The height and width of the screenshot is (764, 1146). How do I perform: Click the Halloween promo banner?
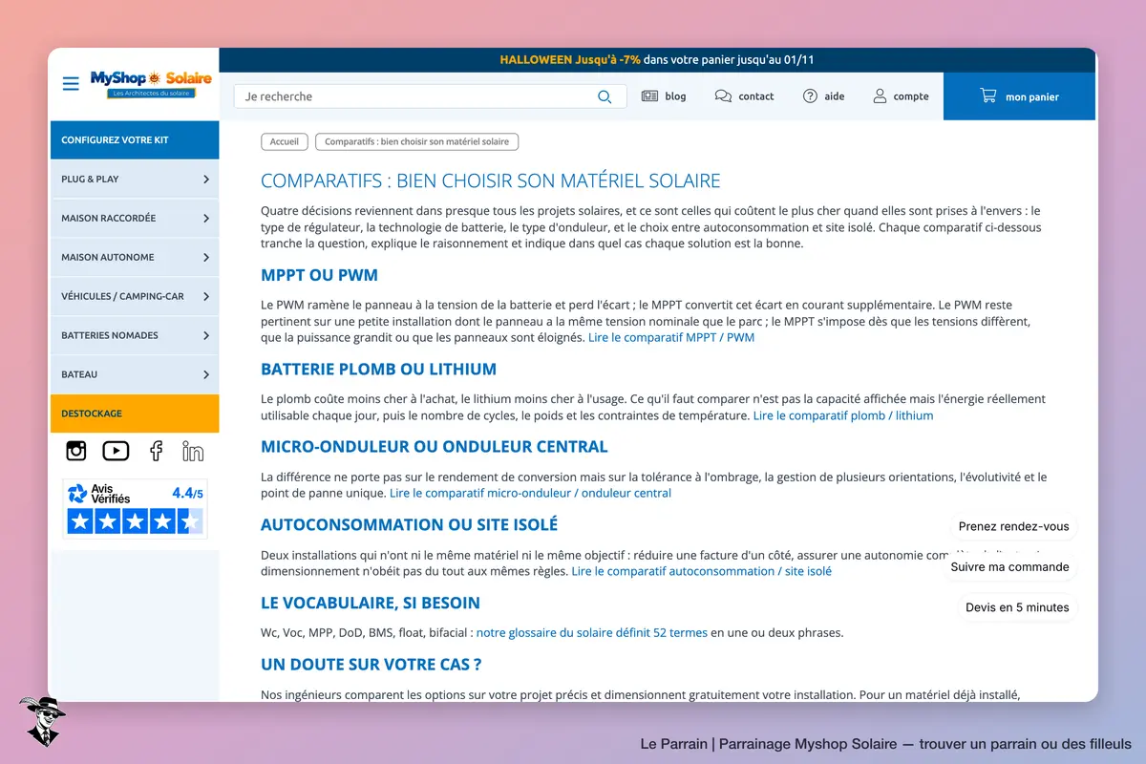(x=657, y=59)
